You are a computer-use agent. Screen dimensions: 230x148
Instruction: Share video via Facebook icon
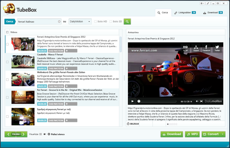pos(206,48)
